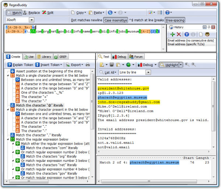Open the Highlight dropdown arrow
The width and height of the screenshot is (221, 189).
tap(181, 65)
